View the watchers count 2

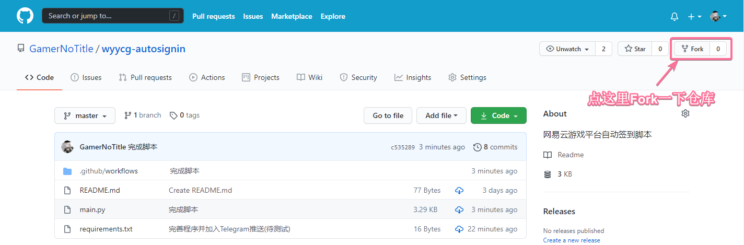603,49
